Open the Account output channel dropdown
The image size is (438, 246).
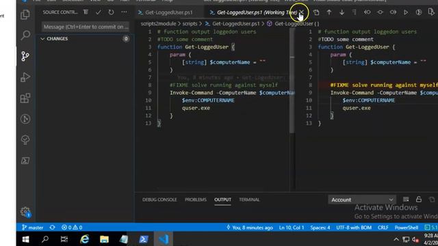point(362,200)
